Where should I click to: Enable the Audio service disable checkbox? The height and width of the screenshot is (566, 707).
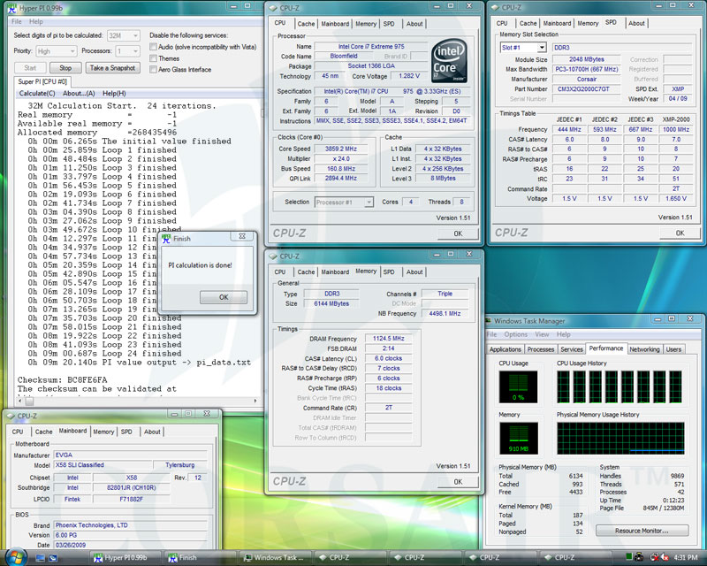point(154,46)
